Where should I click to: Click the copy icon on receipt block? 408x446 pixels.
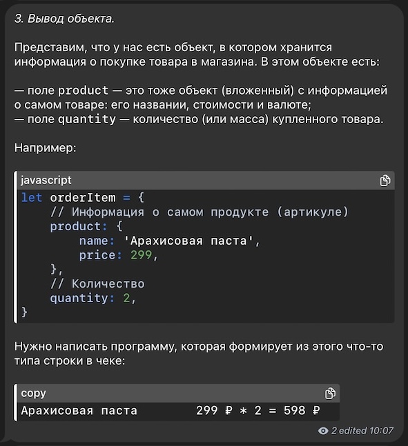coord(330,393)
